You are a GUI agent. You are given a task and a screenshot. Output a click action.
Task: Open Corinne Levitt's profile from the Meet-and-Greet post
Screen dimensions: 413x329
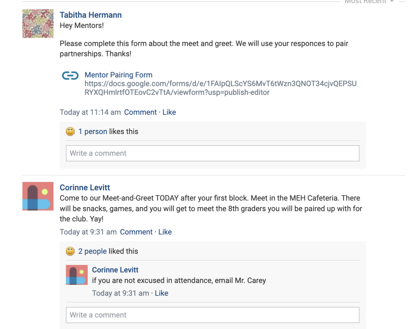click(85, 188)
